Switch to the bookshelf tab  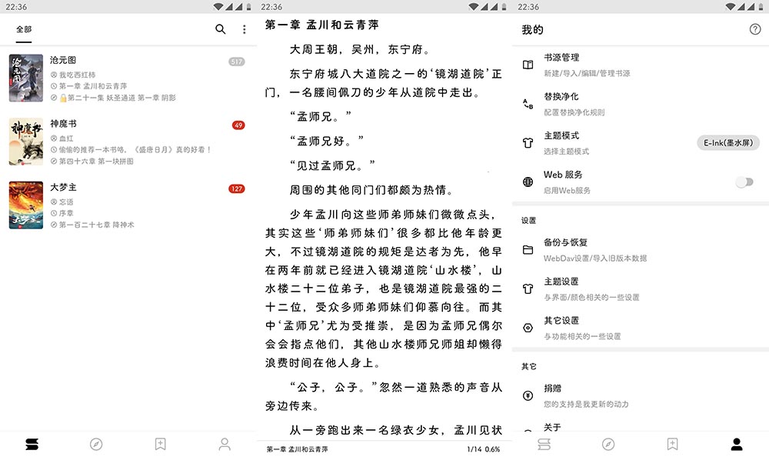click(x=32, y=444)
